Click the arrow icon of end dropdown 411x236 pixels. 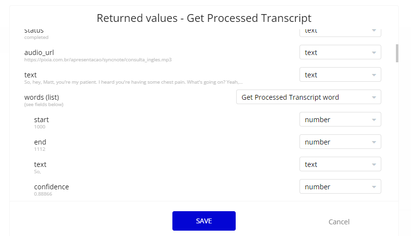(x=374, y=142)
